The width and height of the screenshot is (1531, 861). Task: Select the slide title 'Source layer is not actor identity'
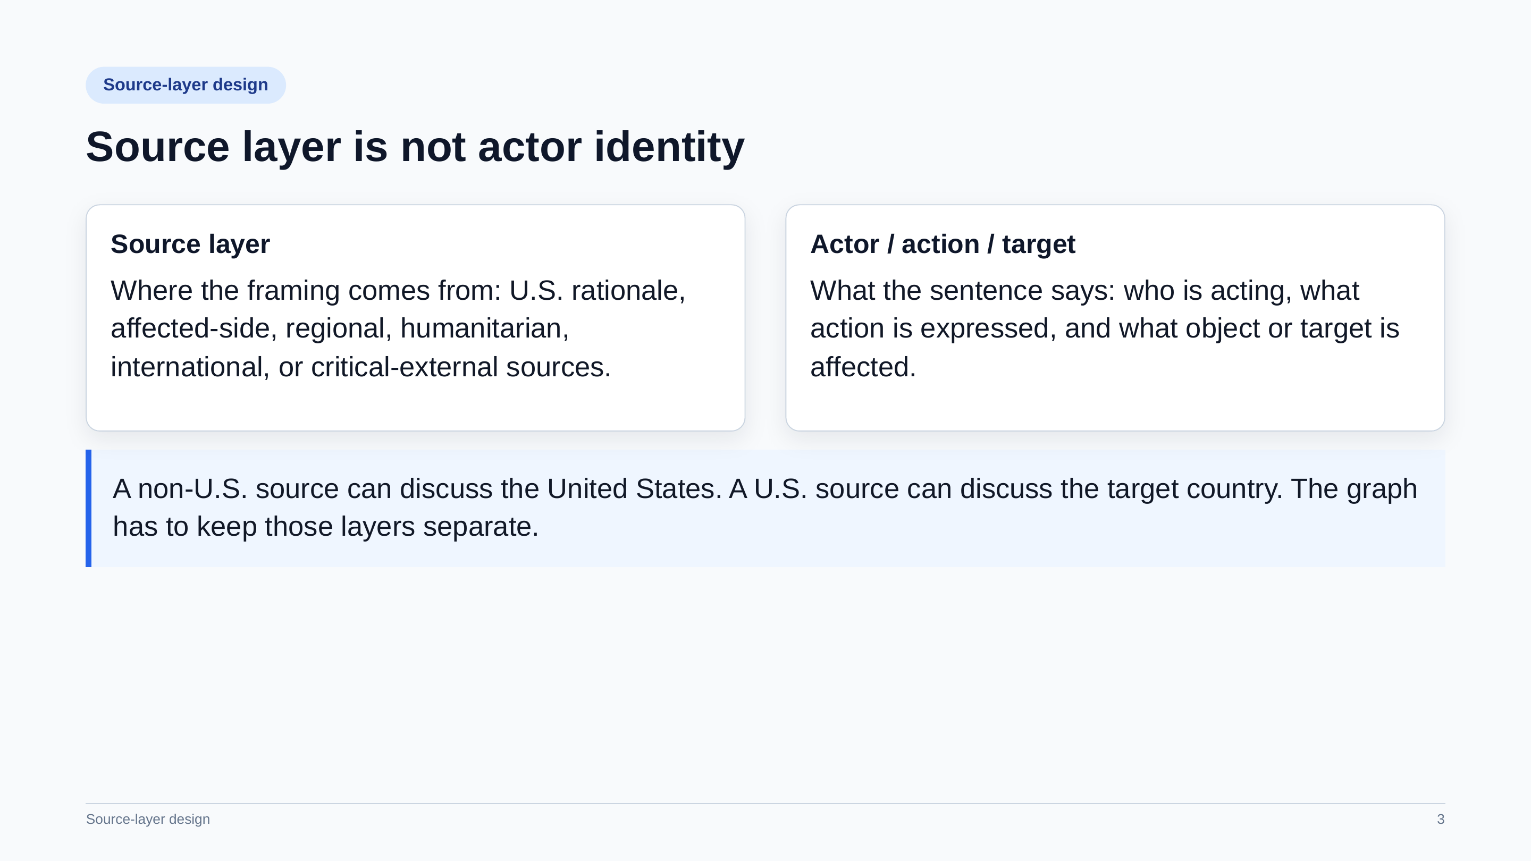point(415,147)
